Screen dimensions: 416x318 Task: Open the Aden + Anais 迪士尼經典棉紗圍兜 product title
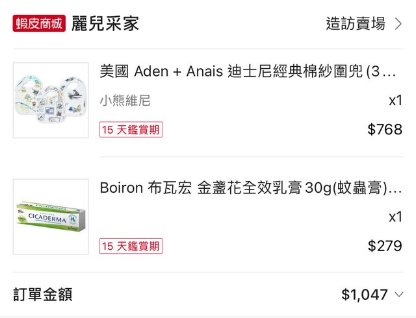247,71
